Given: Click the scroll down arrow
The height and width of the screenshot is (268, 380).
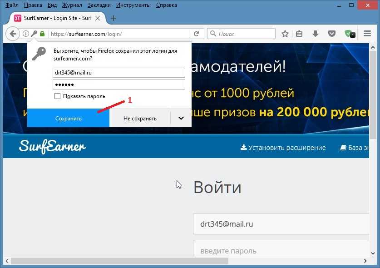Looking at the screenshot, I should coord(373,253).
